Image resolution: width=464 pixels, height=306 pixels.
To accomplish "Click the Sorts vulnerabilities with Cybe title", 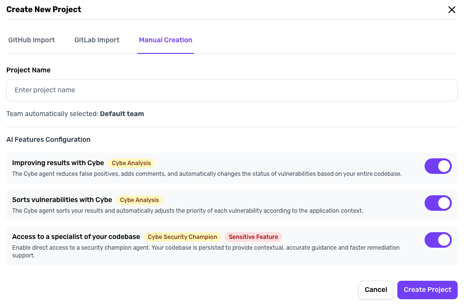I will pyautogui.click(x=62, y=200).
